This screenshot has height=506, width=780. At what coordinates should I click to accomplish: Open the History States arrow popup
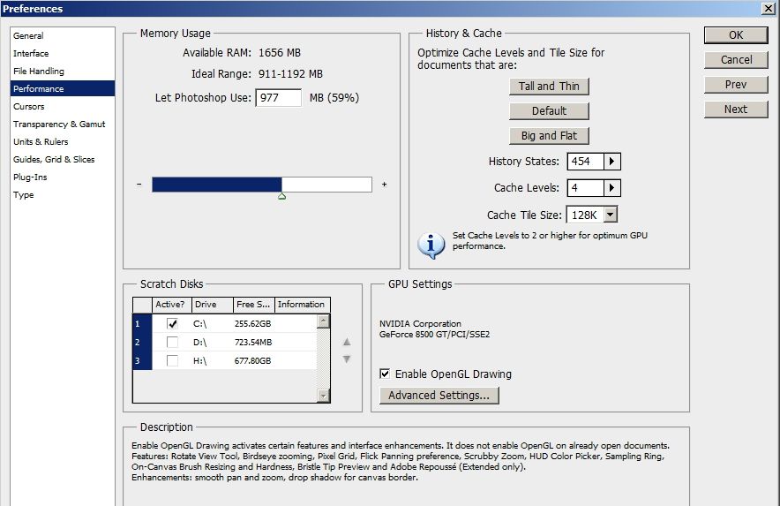(x=611, y=162)
